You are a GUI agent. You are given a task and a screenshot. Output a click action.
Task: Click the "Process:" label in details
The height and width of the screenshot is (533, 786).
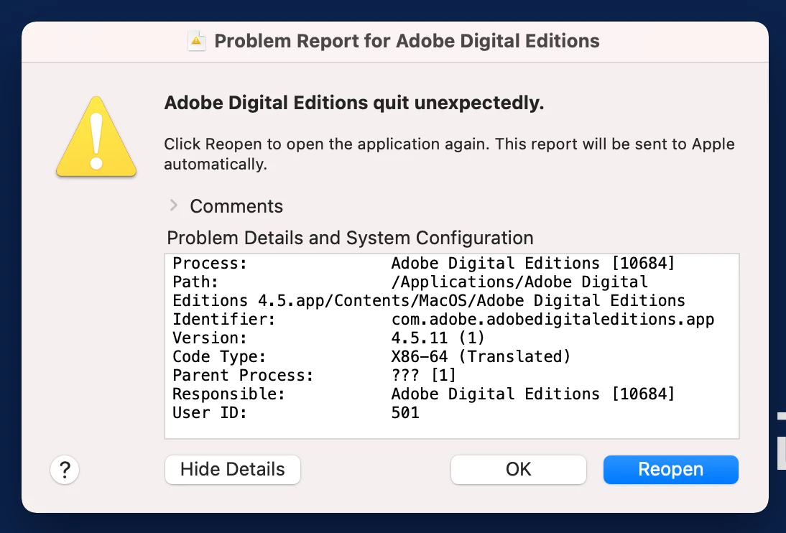210,263
